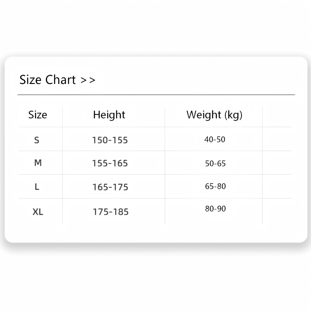This screenshot has width=311, height=311.
Task: Click the XL size cell
Action: (38, 212)
